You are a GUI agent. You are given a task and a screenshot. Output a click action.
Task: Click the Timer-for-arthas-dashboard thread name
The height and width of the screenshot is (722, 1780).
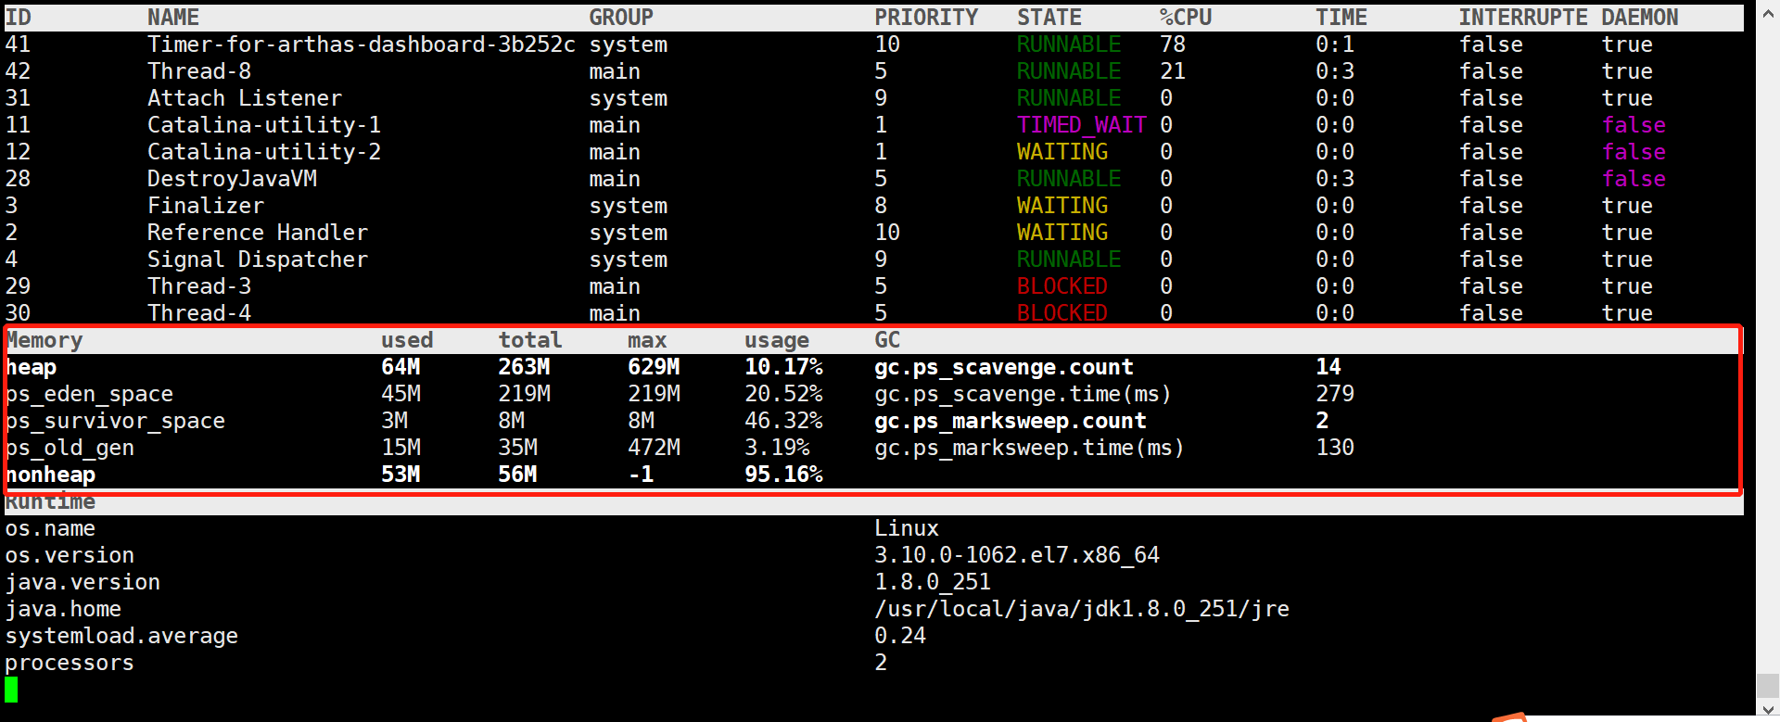click(x=361, y=44)
